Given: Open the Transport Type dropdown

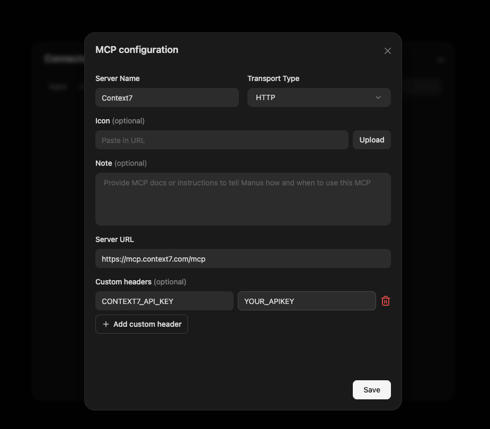Looking at the screenshot, I should click(x=319, y=97).
